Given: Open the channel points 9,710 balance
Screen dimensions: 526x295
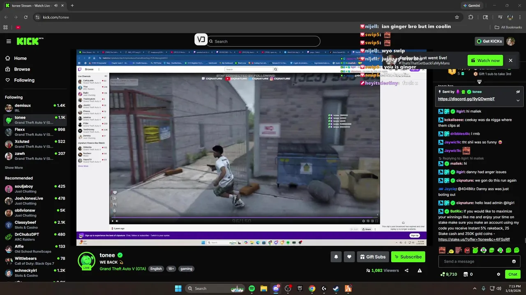Looking at the screenshot, I should (448, 275).
